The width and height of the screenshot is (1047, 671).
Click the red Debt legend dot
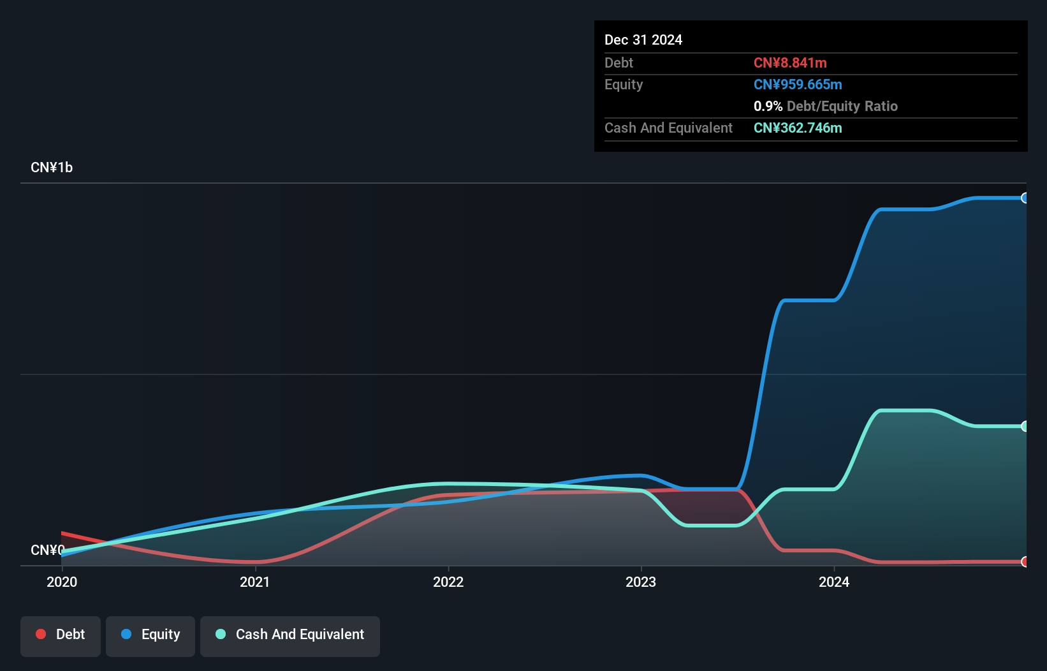pyautogui.click(x=41, y=634)
